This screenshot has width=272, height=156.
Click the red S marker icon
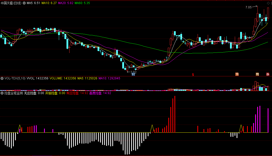tap(193, 75)
